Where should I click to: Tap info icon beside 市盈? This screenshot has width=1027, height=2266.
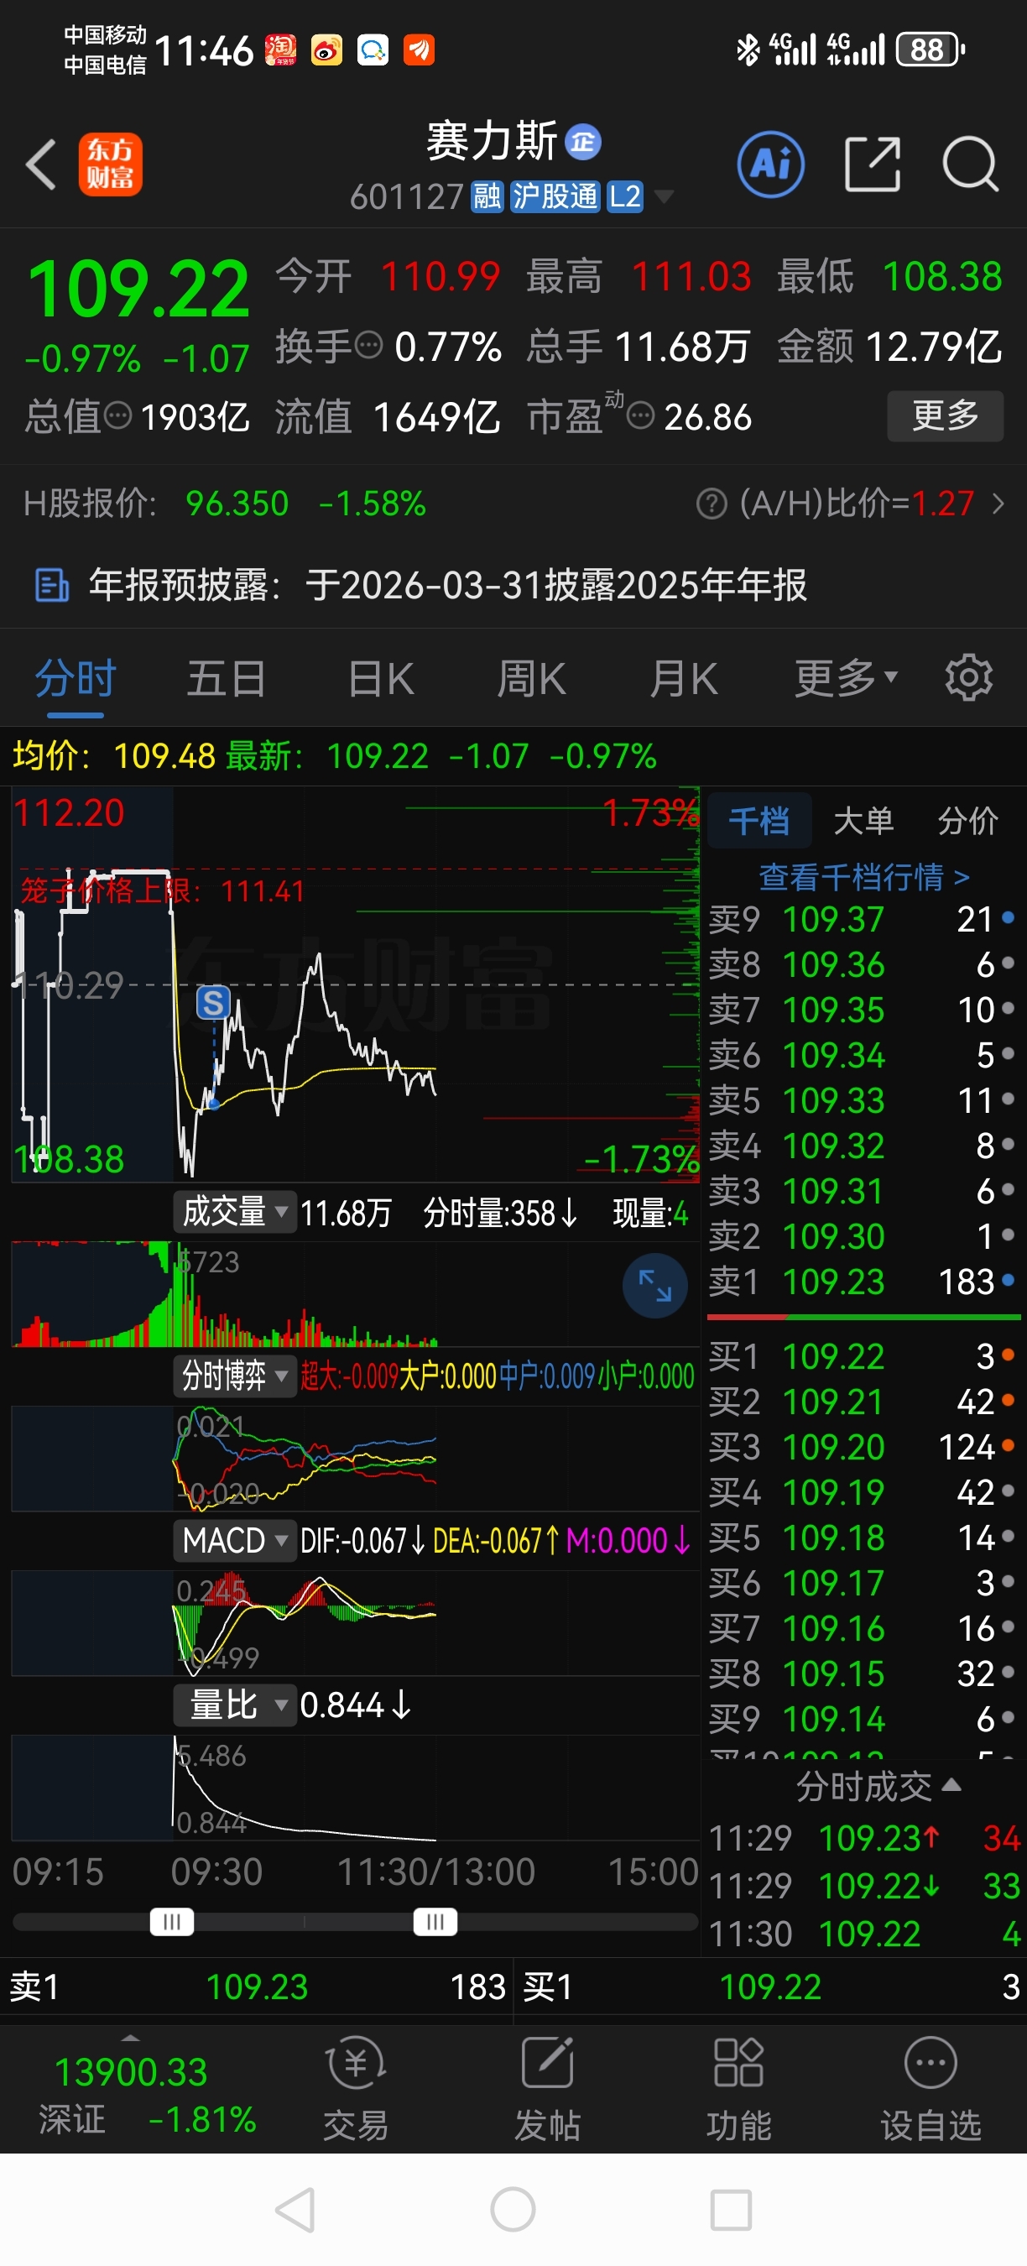(x=640, y=415)
